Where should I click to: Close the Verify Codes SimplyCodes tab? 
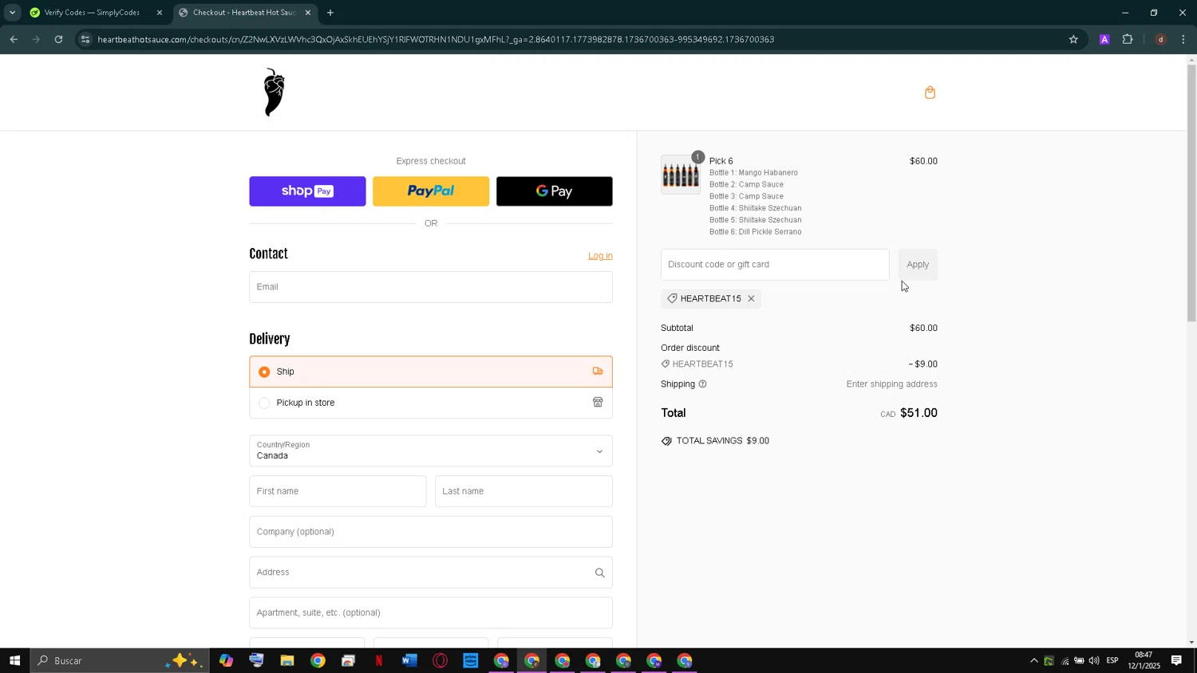click(159, 13)
